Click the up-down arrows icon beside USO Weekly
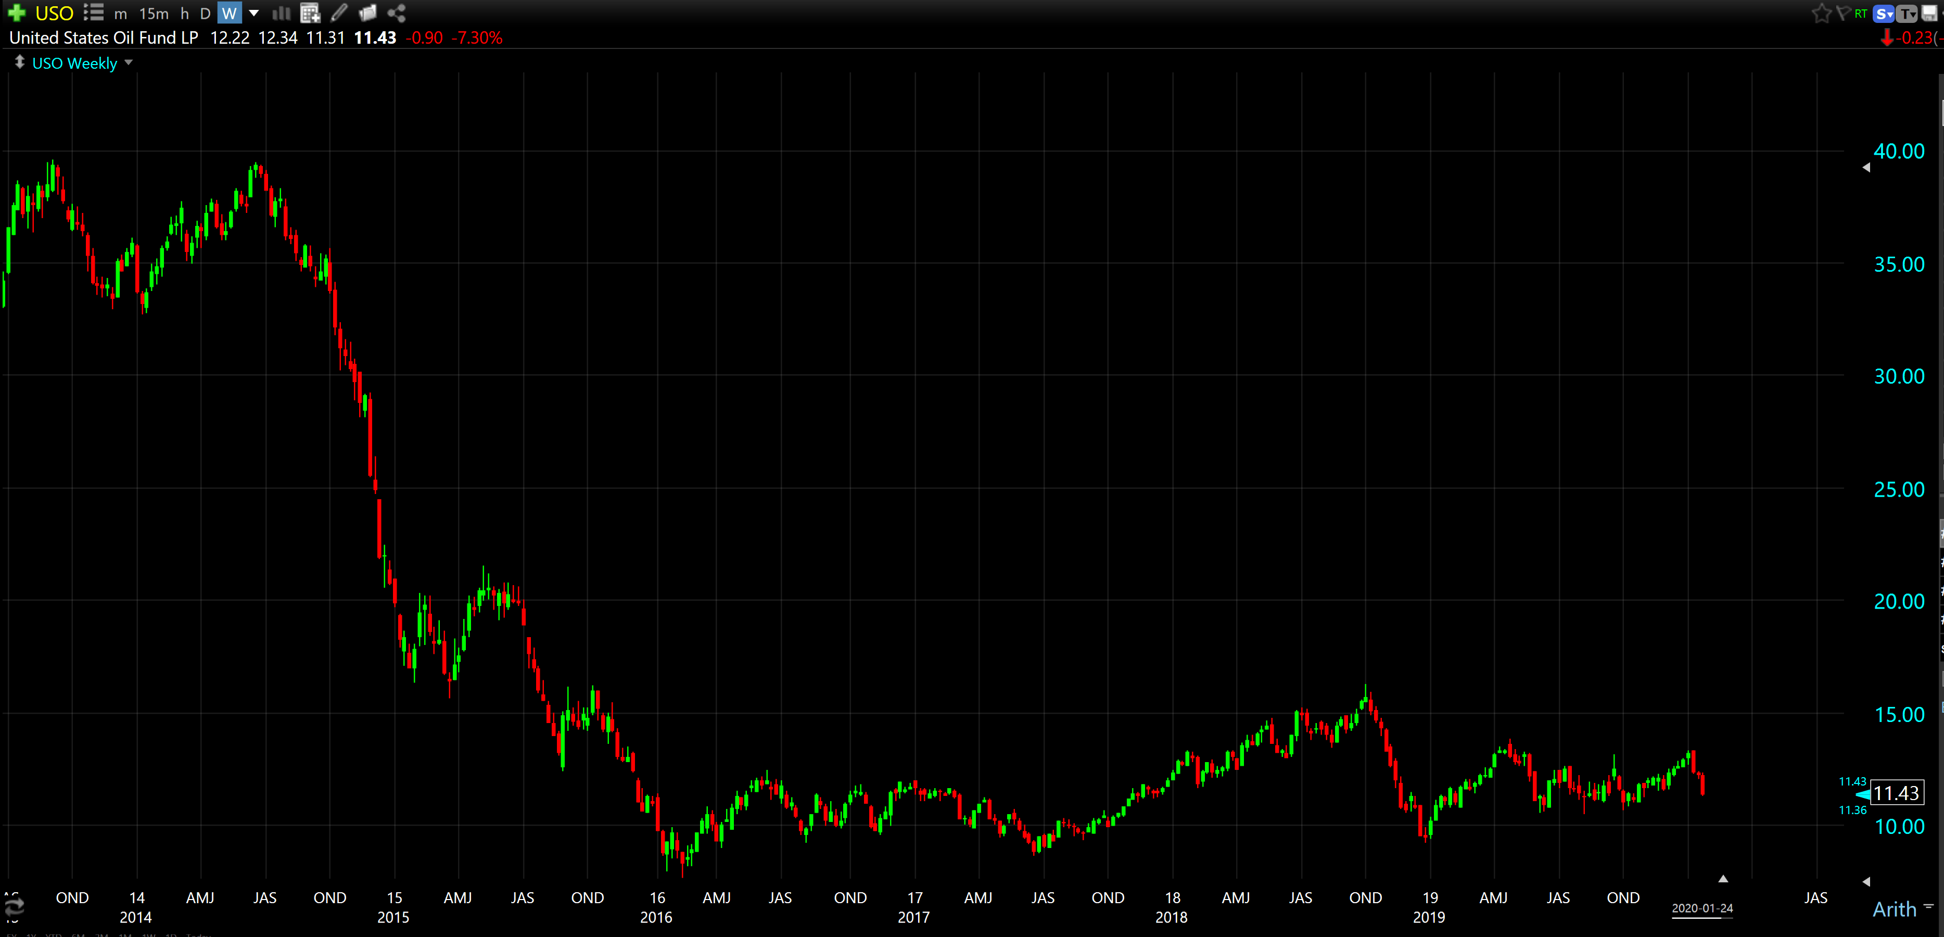 [x=20, y=62]
